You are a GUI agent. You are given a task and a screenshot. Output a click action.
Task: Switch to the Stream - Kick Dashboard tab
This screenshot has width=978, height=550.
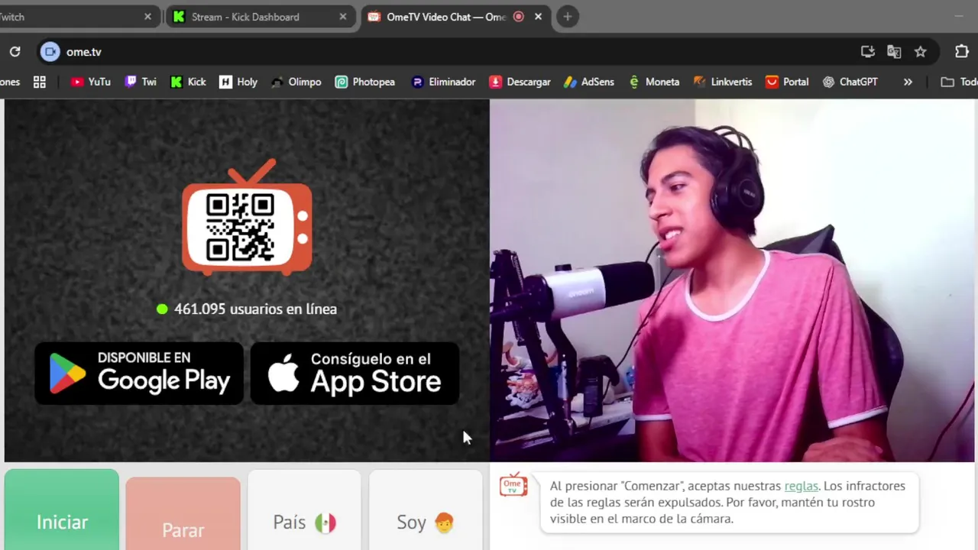[x=260, y=17]
